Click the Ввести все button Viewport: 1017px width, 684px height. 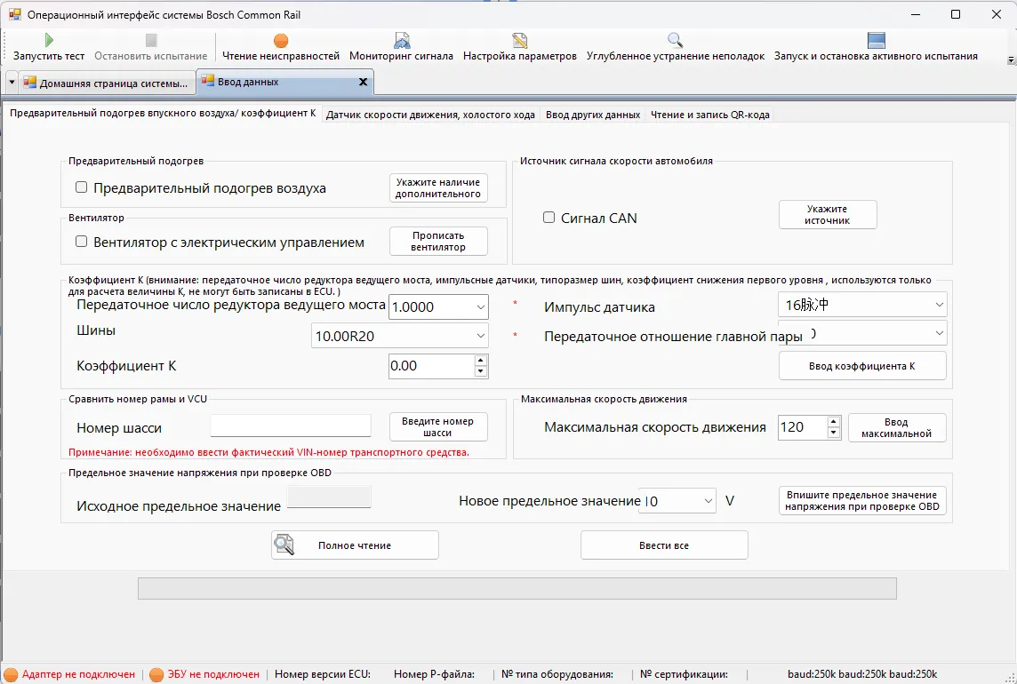(x=664, y=545)
